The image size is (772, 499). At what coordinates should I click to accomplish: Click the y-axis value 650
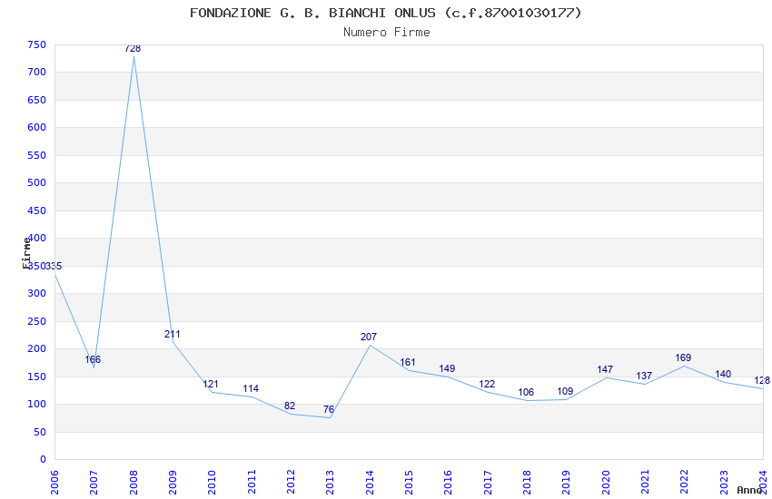[37, 100]
